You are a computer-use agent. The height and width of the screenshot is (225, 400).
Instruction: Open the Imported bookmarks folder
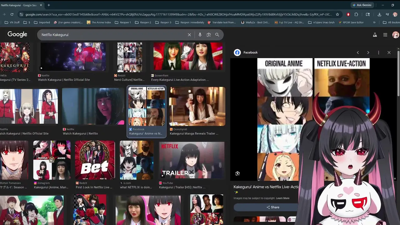coord(42,22)
